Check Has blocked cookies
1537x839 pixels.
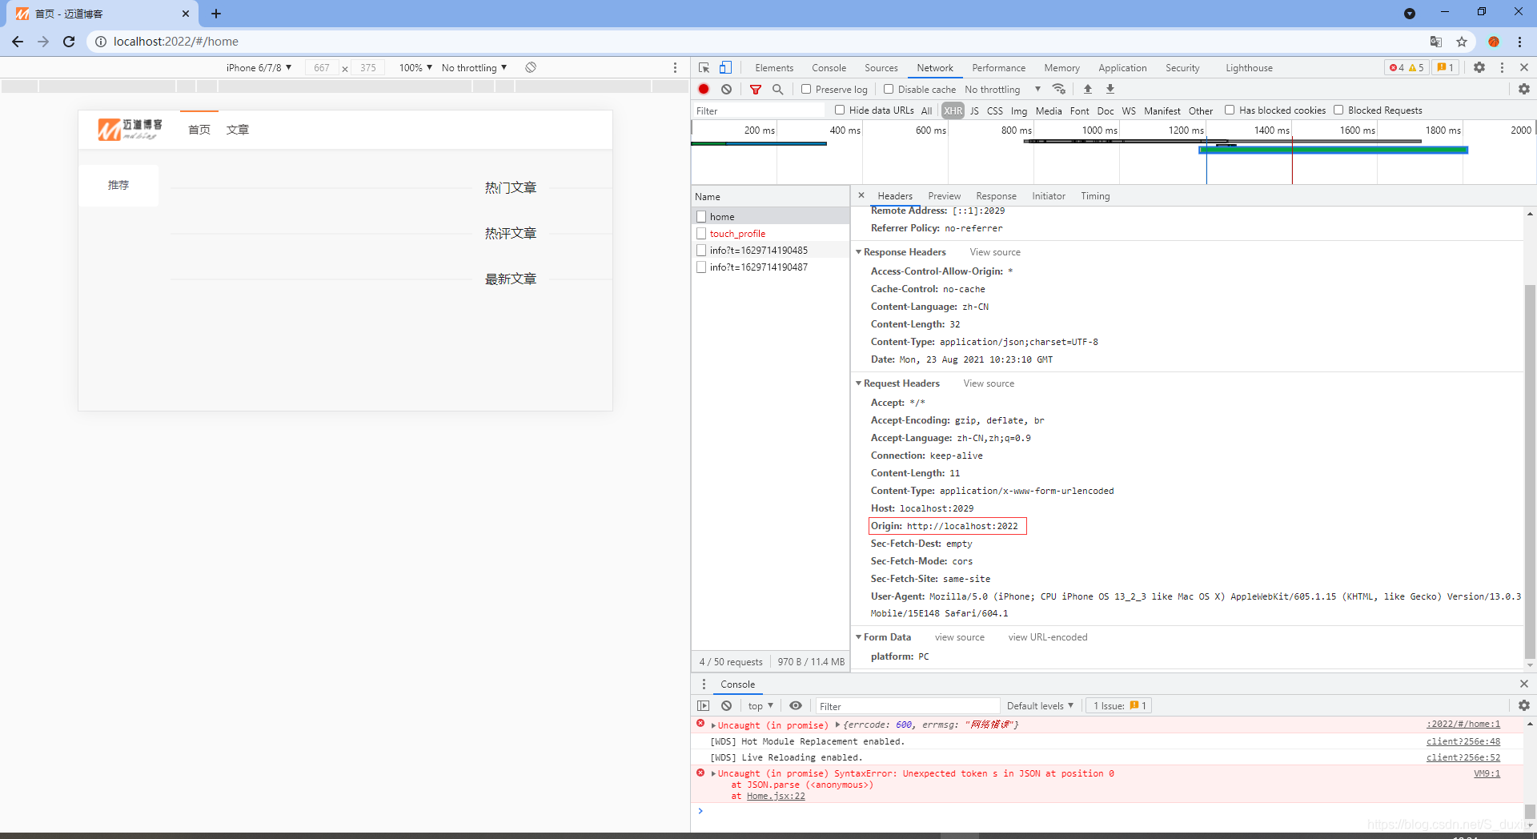coord(1230,110)
